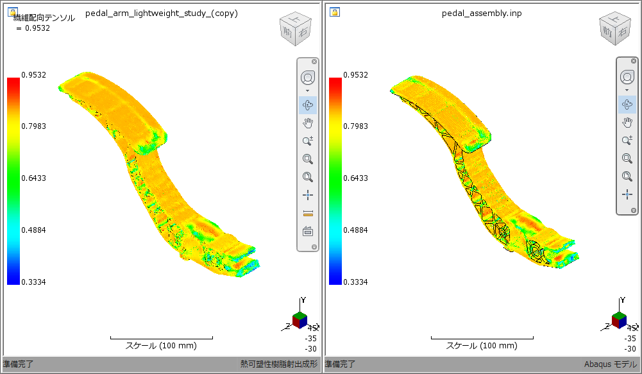Click rotation angle -30 in right pane
The width and height of the screenshot is (642, 374).
(630, 349)
